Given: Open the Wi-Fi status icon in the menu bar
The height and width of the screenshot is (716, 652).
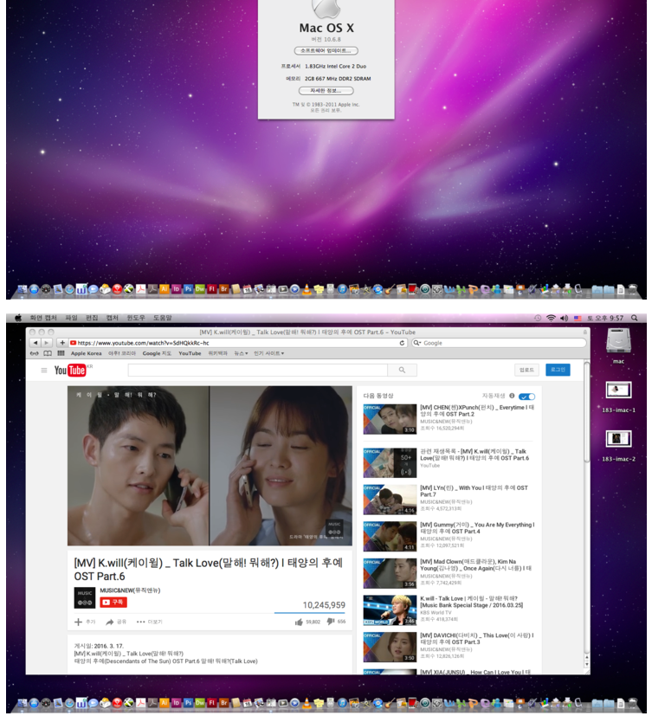Looking at the screenshot, I should point(550,318).
